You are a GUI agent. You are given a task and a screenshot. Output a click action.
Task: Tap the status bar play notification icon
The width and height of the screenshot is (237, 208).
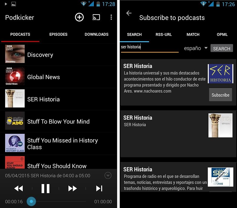click(6, 4)
